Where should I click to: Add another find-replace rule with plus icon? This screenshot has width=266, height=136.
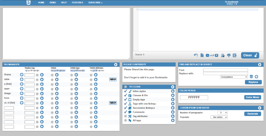256,77
